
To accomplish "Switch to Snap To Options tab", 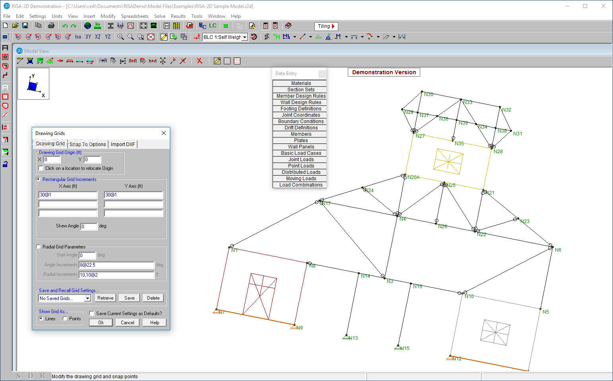I will coord(88,144).
